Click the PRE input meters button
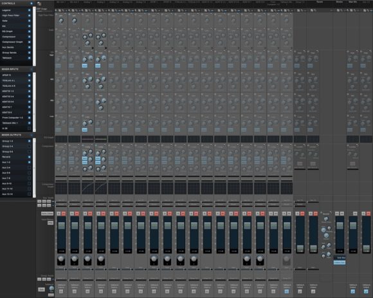This screenshot has width=373, height=298. (x=50, y=223)
